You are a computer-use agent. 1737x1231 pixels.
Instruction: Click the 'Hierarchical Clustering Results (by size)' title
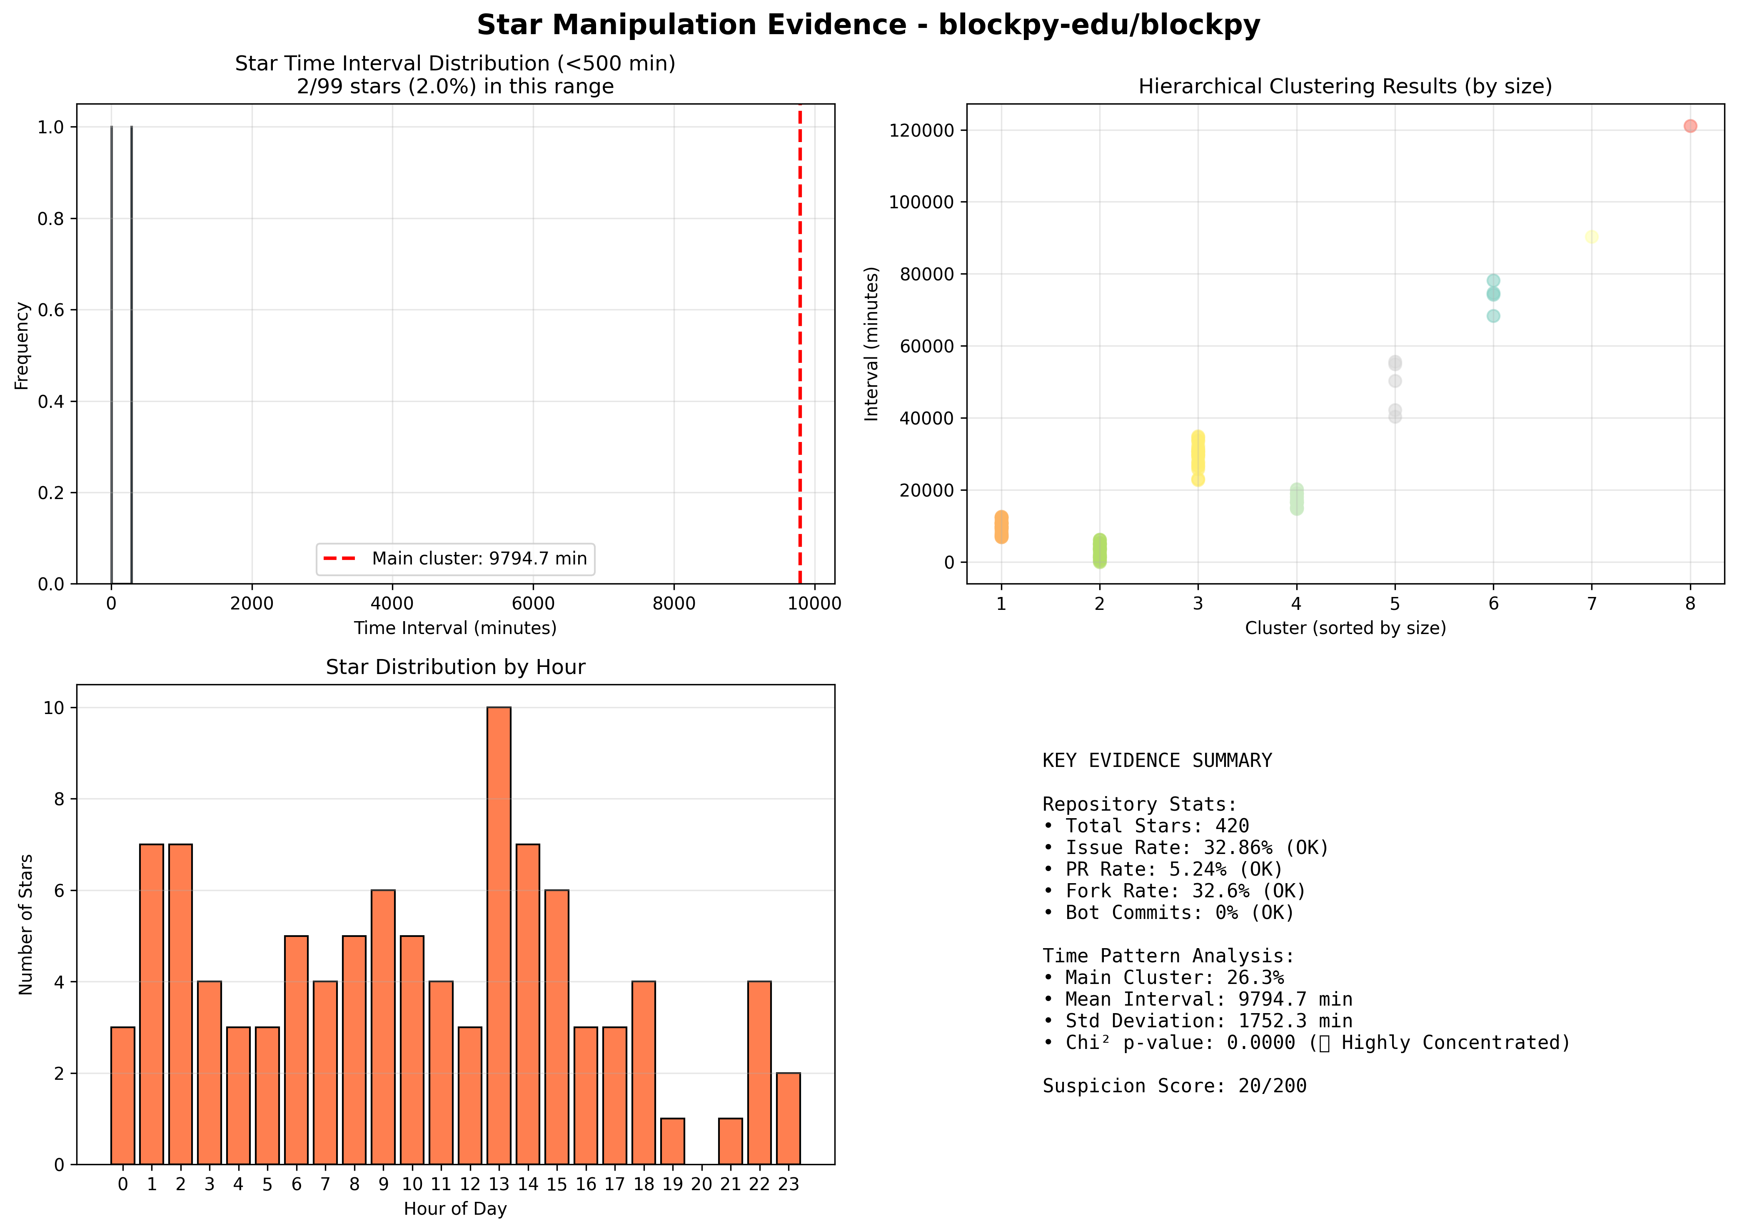[1345, 86]
